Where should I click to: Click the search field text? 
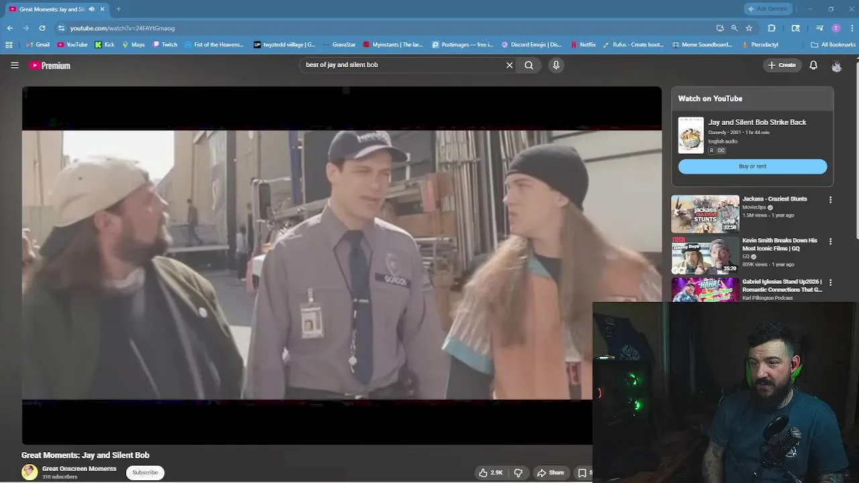click(x=342, y=65)
